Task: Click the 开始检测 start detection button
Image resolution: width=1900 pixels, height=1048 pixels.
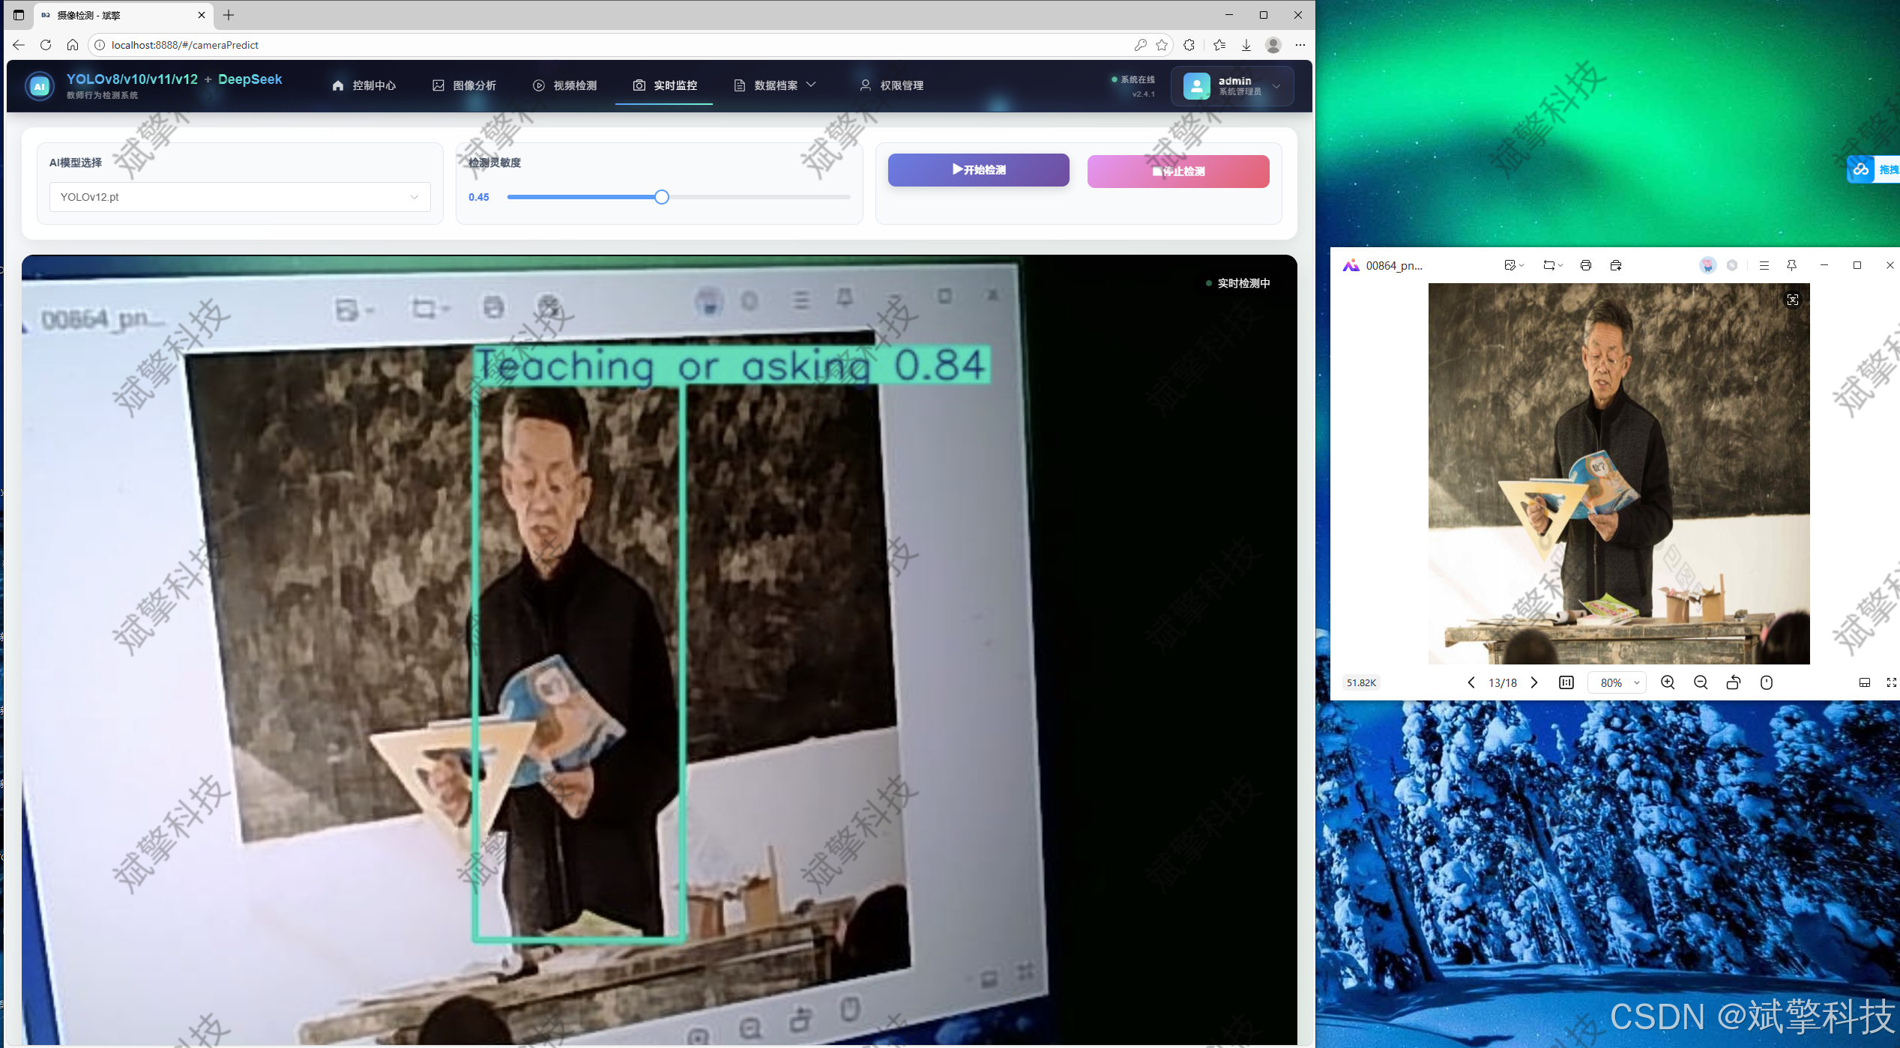Action: tap(978, 170)
